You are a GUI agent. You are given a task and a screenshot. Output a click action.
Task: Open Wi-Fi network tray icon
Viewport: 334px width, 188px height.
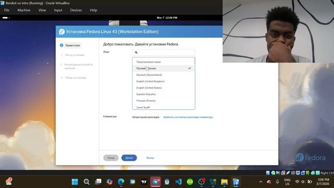coord(297,182)
